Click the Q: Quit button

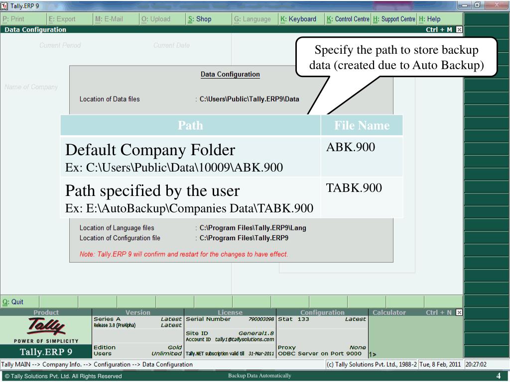[x=19, y=302]
